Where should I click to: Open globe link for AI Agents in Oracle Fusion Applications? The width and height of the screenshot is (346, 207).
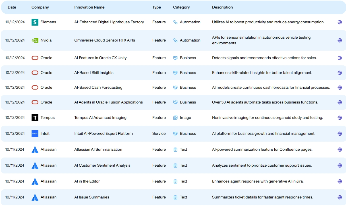coord(339,102)
